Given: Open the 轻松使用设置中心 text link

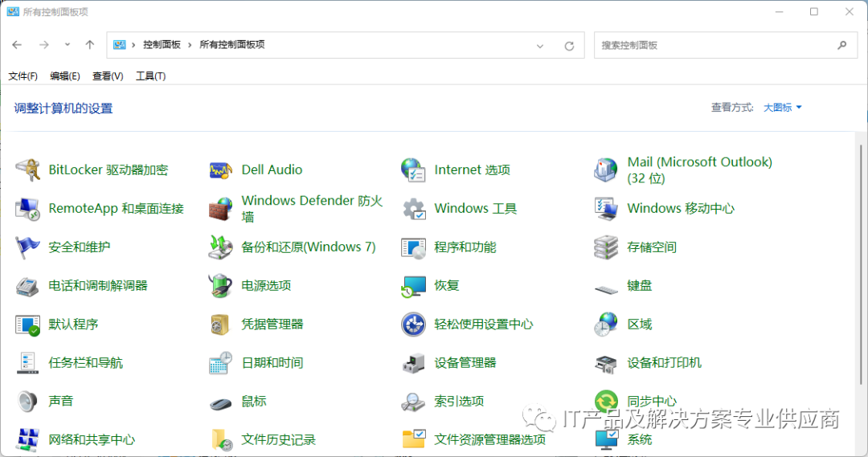Looking at the screenshot, I should pos(483,324).
